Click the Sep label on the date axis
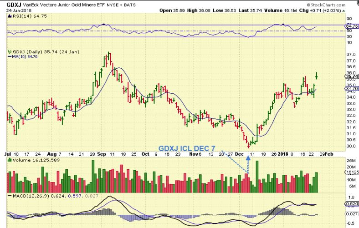Screen dimensions: 359x228 [102, 154]
